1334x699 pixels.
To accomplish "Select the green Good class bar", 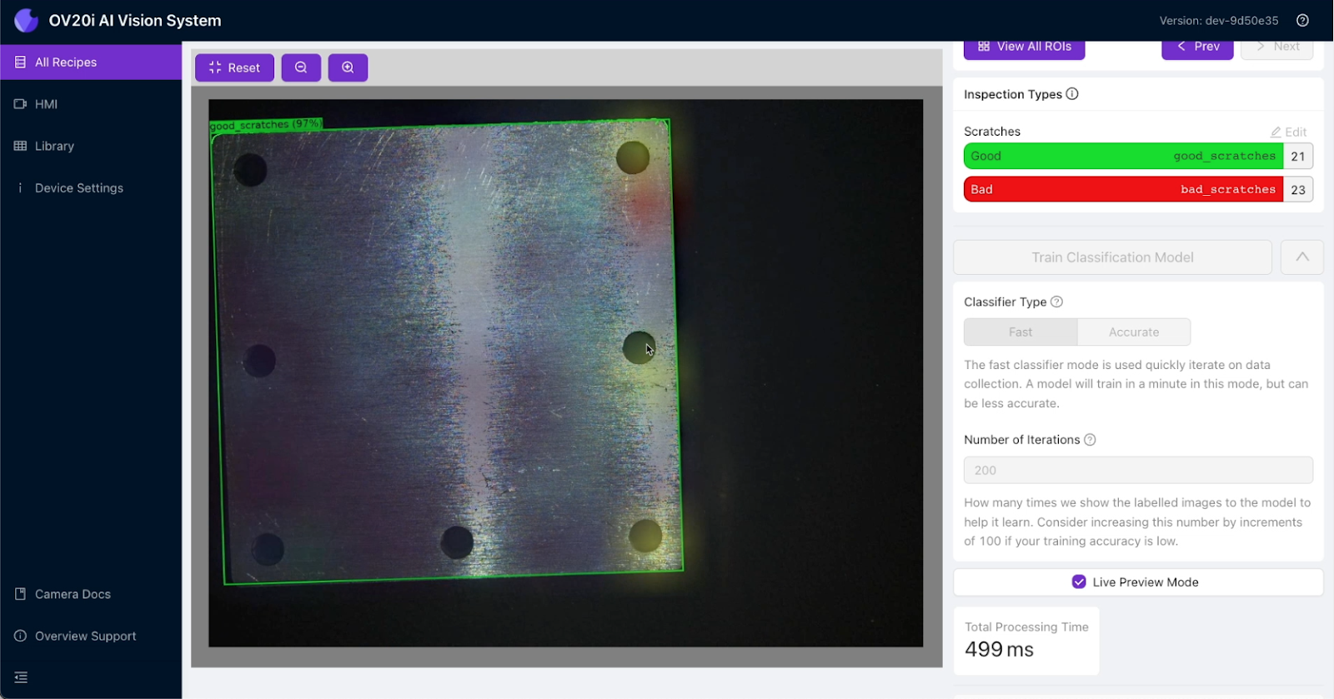I will tap(1123, 156).
